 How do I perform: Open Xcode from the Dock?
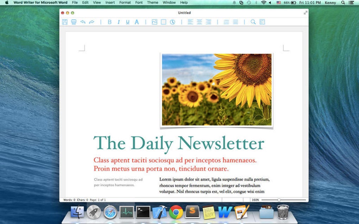tap(159, 212)
